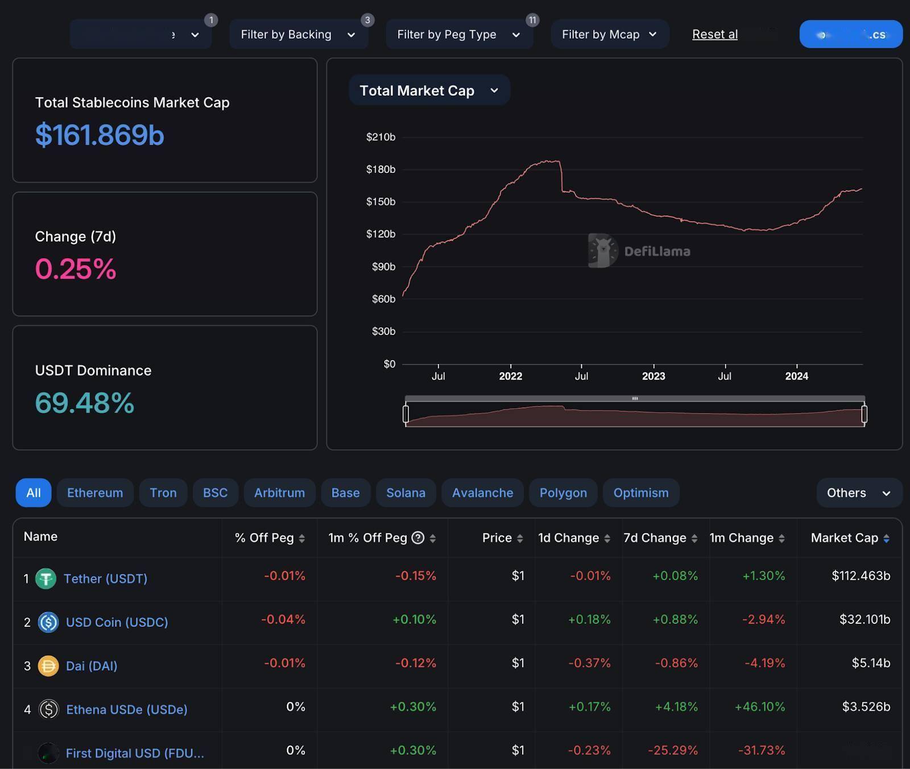Sort by 1d Change column arrows
The width and height of the screenshot is (910, 769).
pos(607,538)
